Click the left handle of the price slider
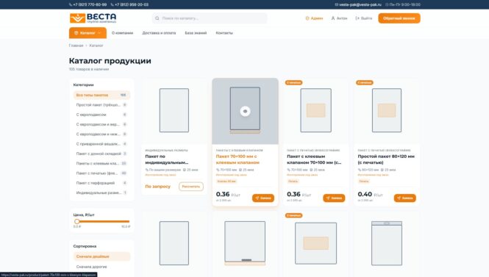The width and height of the screenshot is (489, 277). (x=76, y=222)
